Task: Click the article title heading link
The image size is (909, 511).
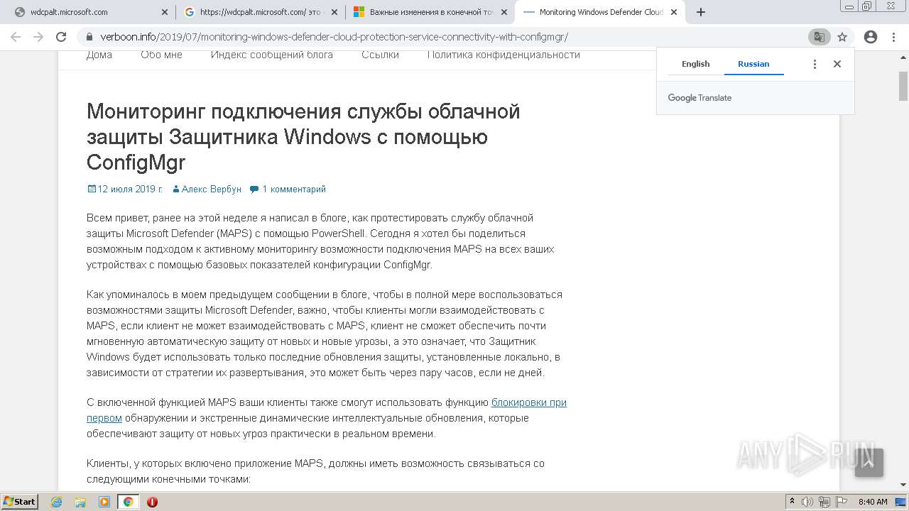Action: [x=303, y=136]
